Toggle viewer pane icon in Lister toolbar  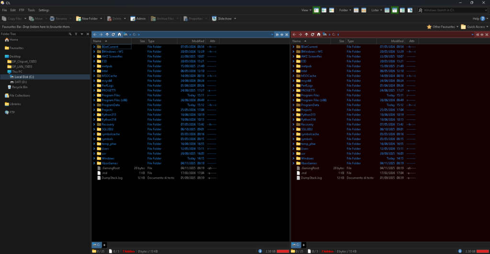[x=410, y=11]
